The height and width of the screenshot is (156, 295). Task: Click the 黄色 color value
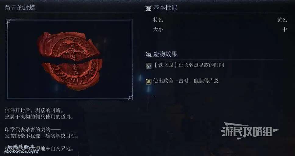282,19
